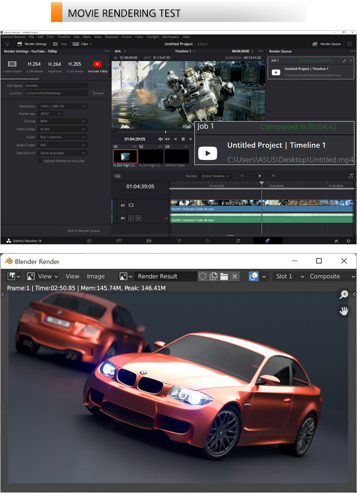Open Blender Image menu
The height and width of the screenshot is (495, 357).
tap(96, 276)
